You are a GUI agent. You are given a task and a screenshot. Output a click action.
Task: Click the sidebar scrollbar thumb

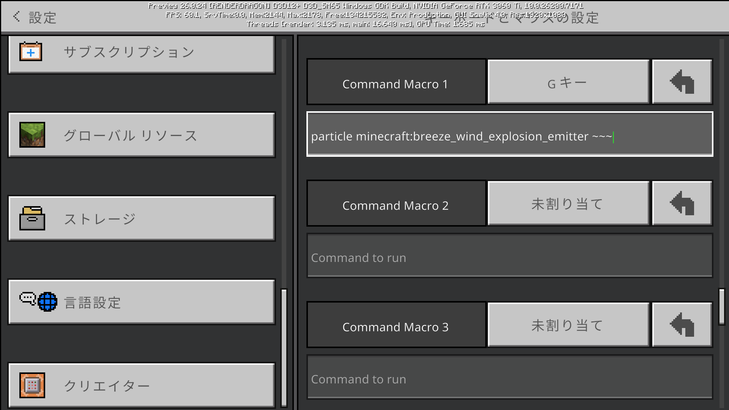[284, 344]
